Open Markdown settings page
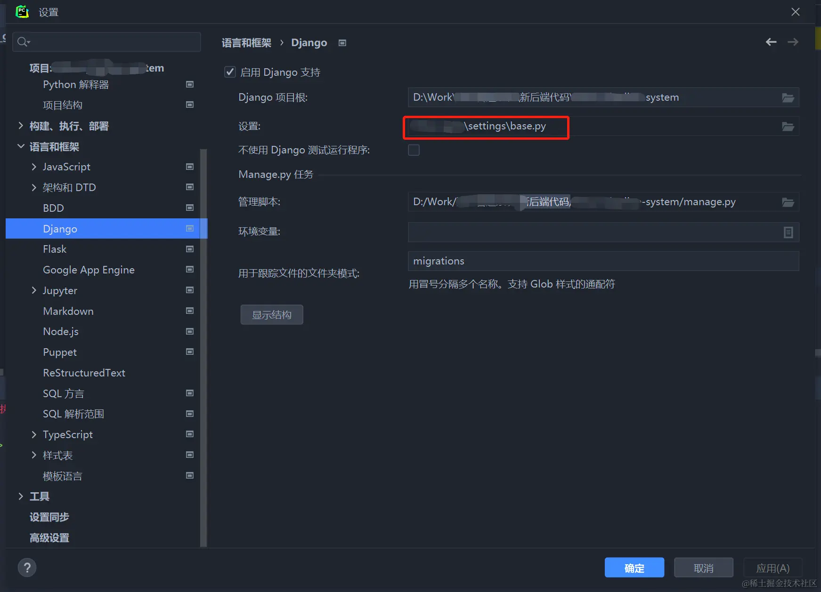821x592 pixels. click(68, 311)
